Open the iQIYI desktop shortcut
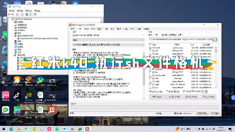The height and width of the screenshot is (132, 235). click(x=17, y=111)
